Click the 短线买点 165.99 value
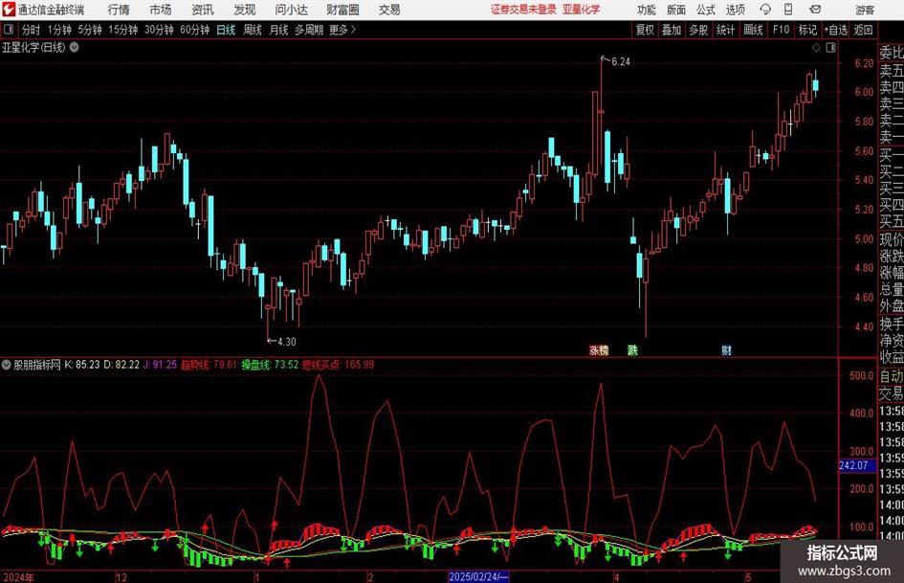 [x=339, y=365]
